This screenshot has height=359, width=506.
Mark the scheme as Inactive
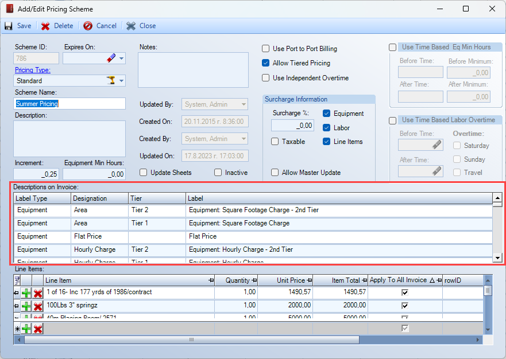(x=218, y=173)
